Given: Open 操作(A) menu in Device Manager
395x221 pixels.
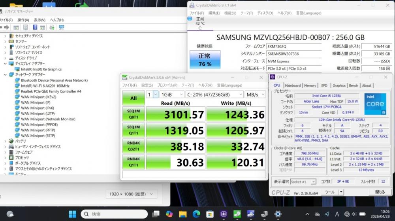Looking at the screenshot, I should (23, 20).
